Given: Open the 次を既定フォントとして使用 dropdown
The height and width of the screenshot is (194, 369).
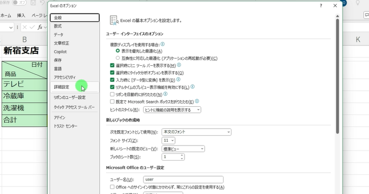Looking at the screenshot, I should tap(196, 132).
